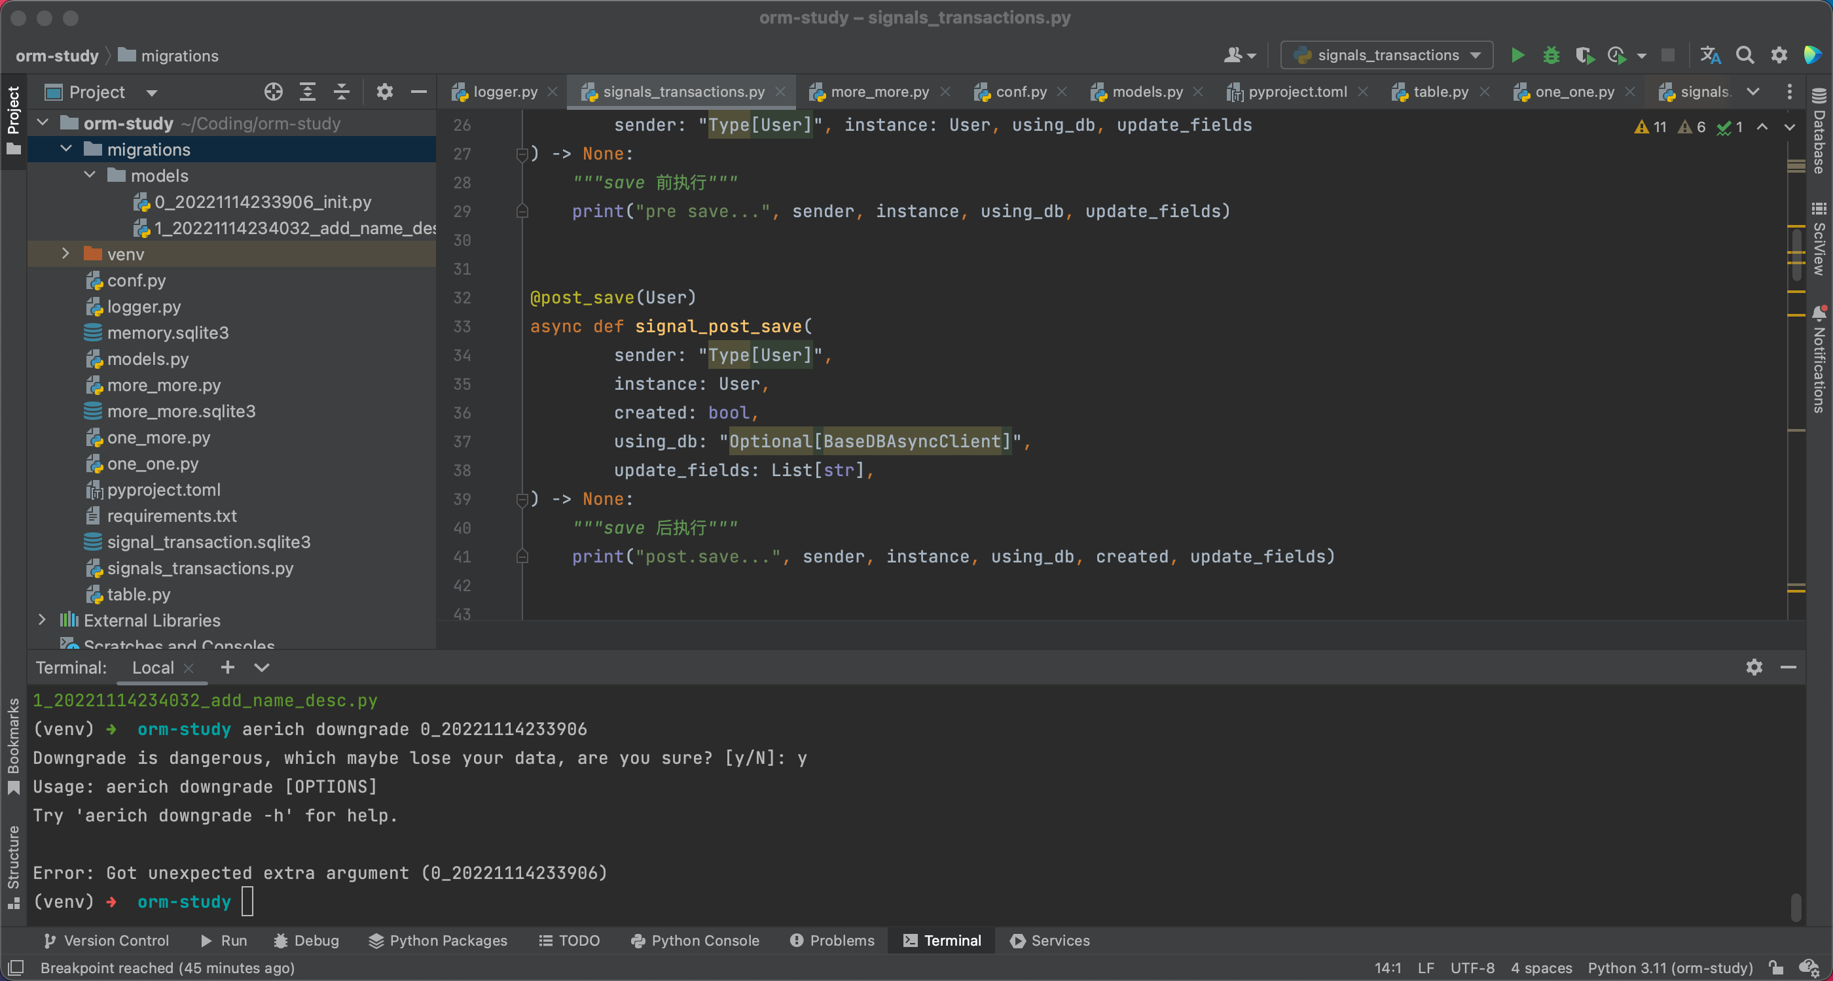Open the Services tool tab

click(1050, 940)
